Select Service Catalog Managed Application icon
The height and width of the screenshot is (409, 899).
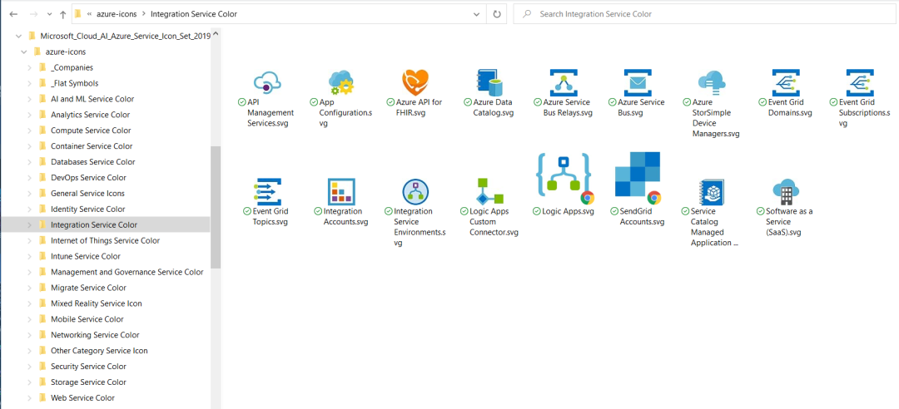click(x=712, y=192)
